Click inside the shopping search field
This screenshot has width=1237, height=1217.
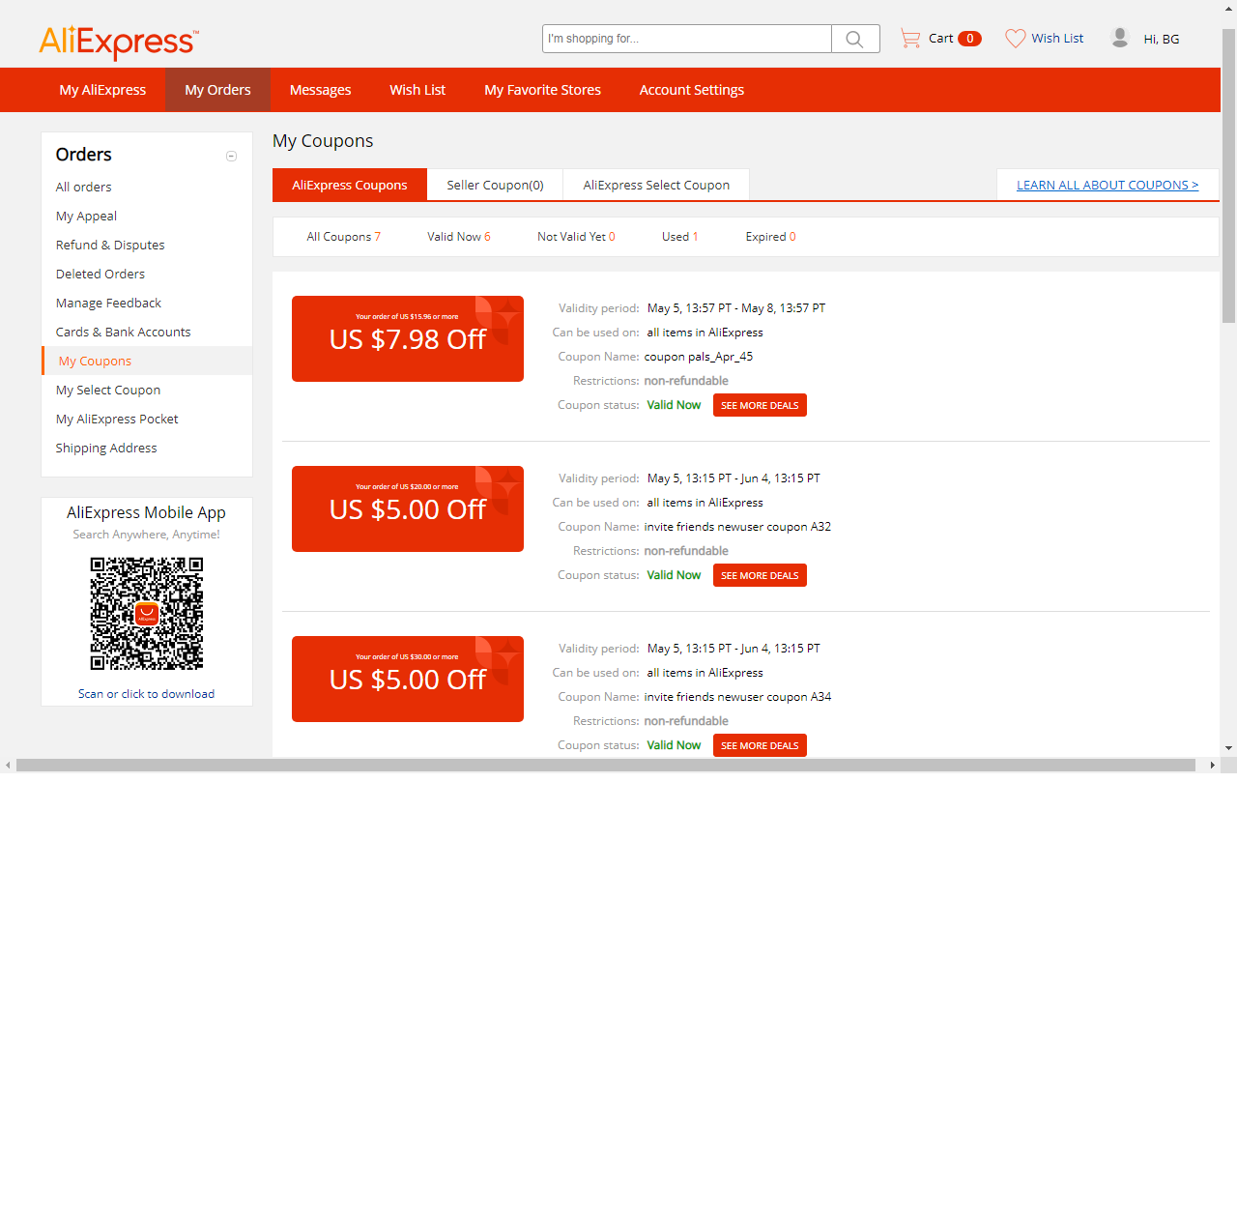click(687, 39)
